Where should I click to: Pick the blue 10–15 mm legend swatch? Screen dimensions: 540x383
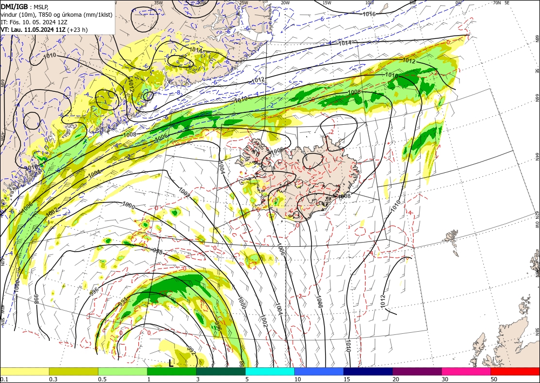[x=319, y=371]
